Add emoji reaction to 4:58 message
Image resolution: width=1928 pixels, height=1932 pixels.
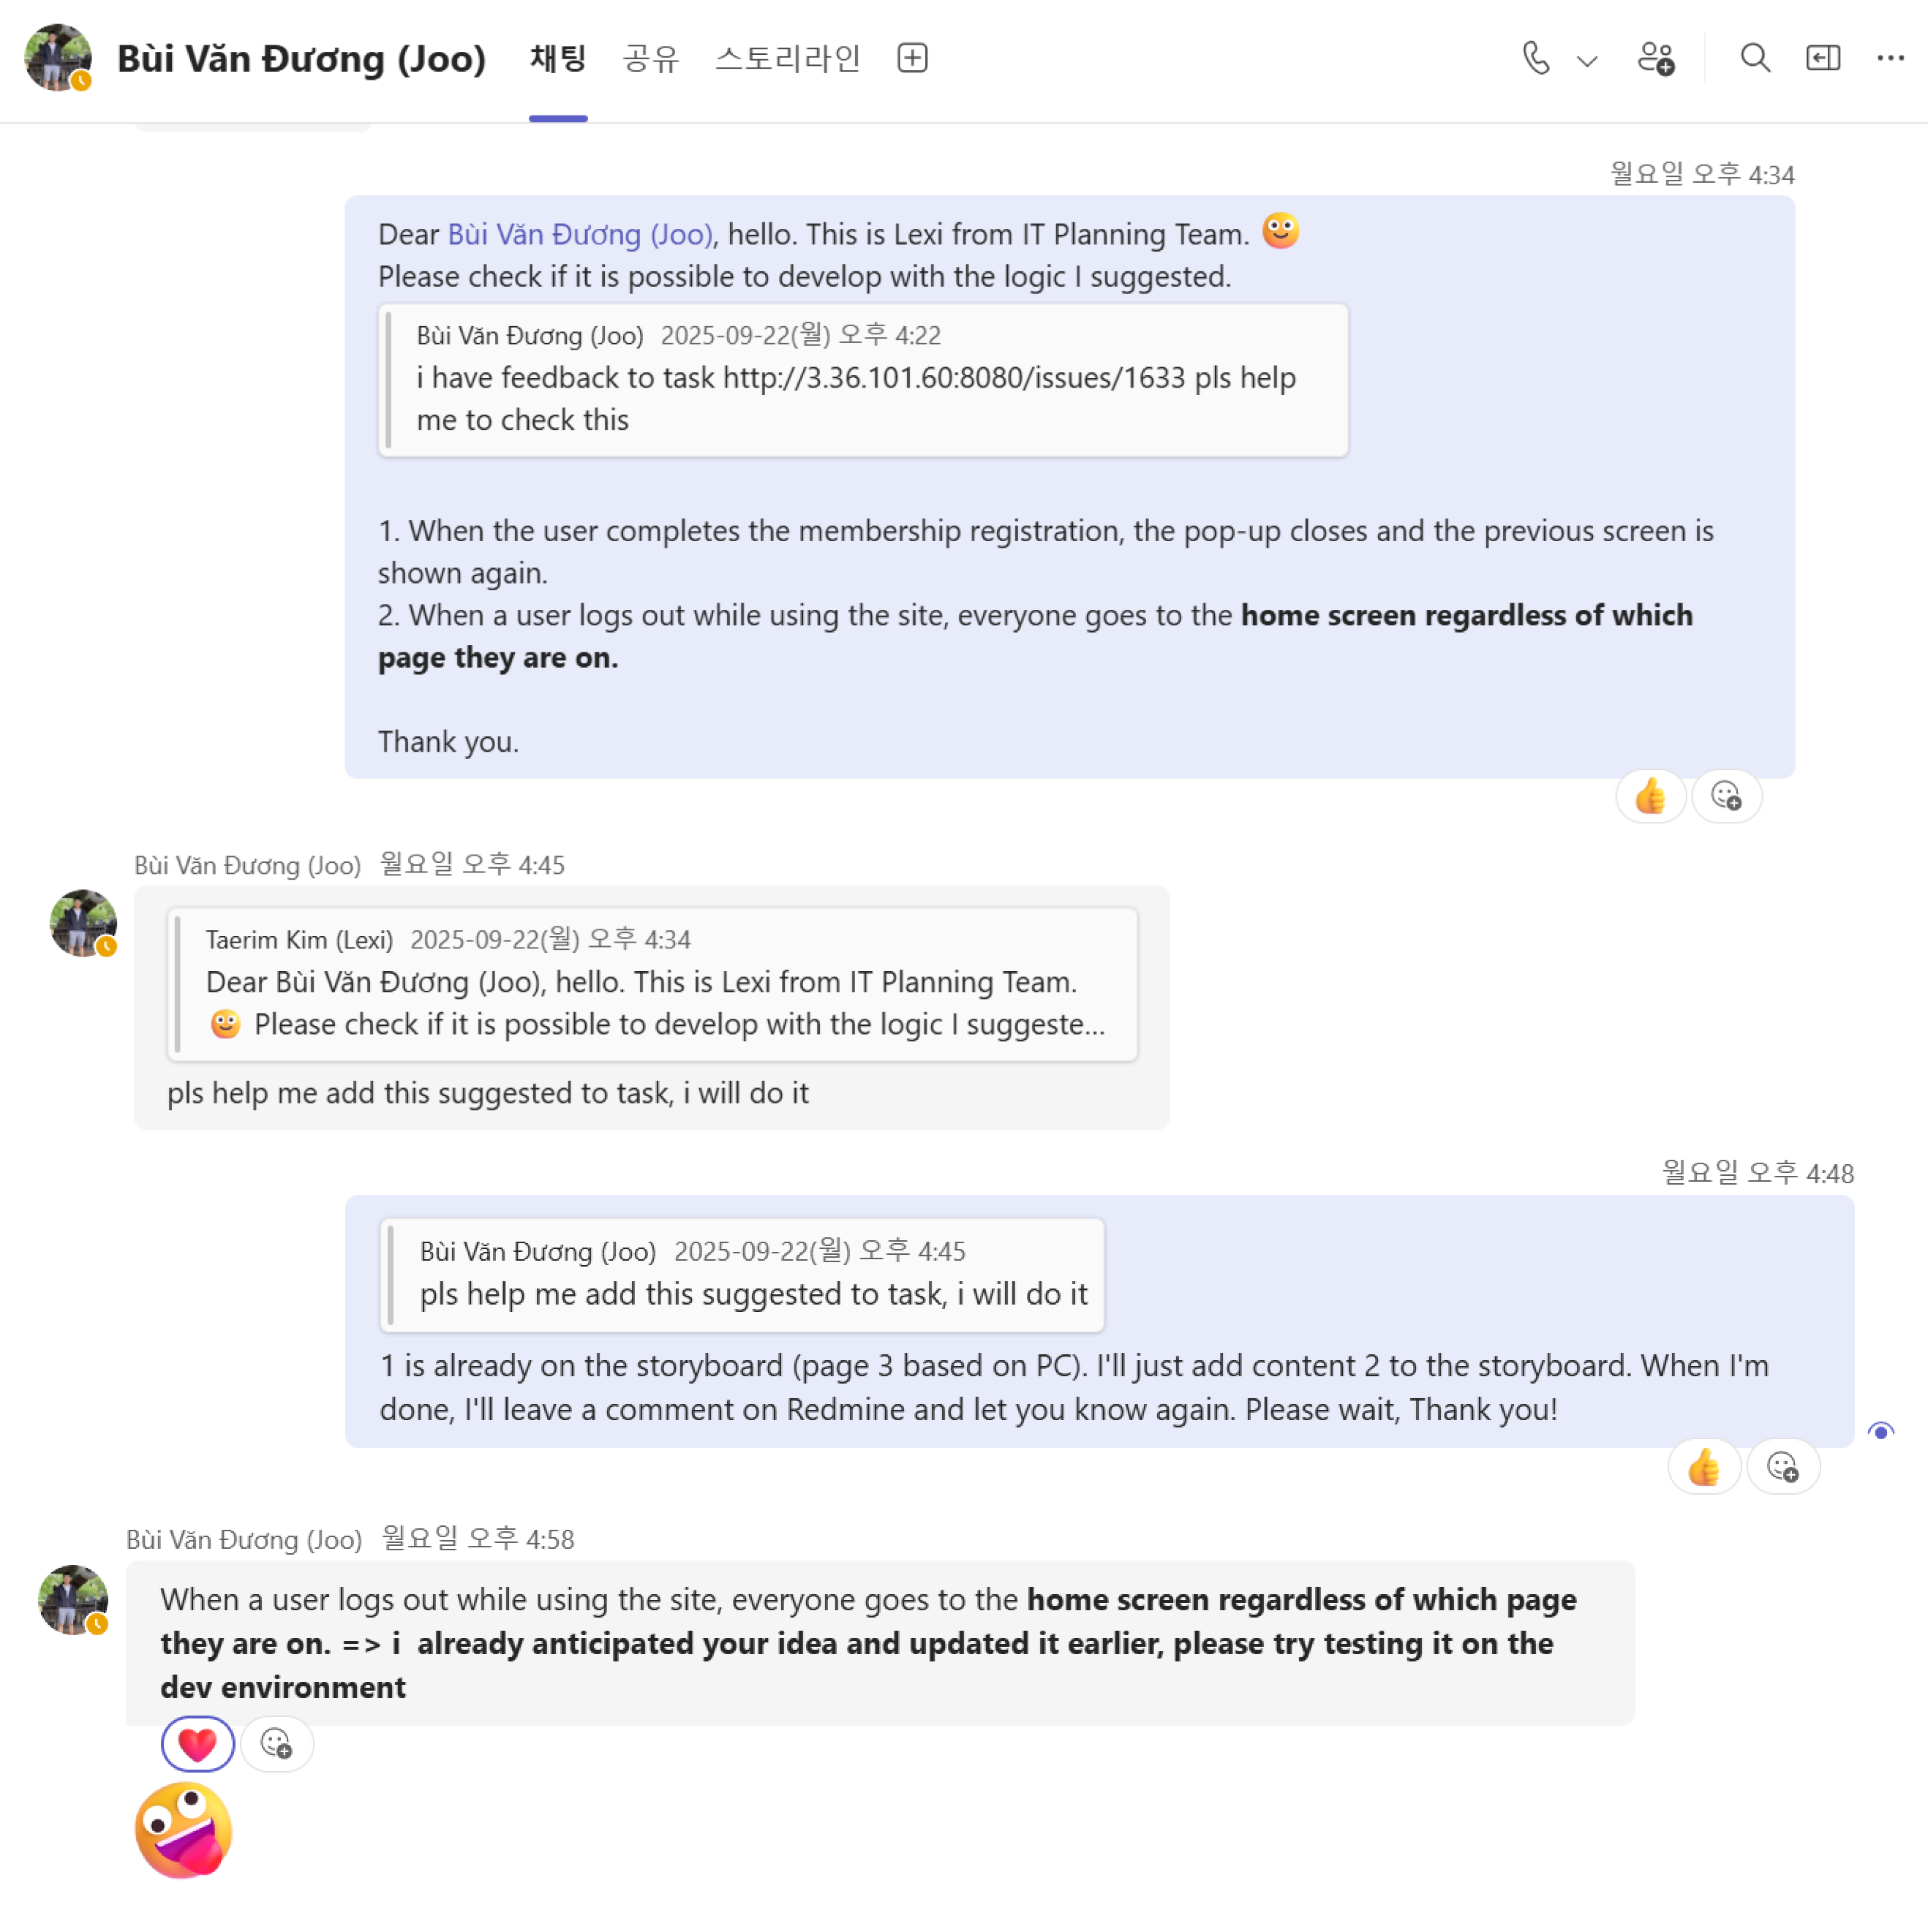coord(276,1745)
